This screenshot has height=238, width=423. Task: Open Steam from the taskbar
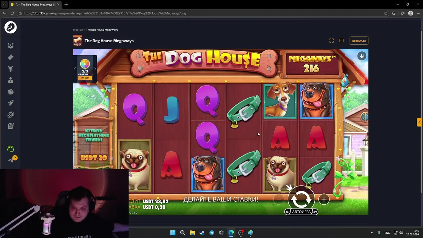coord(202,233)
